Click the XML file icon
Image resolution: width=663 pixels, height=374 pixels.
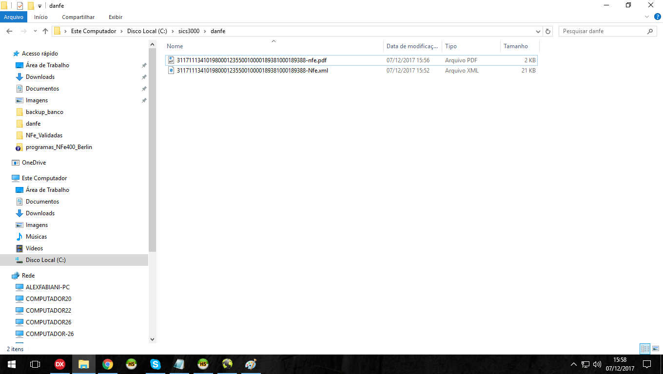point(171,70)
